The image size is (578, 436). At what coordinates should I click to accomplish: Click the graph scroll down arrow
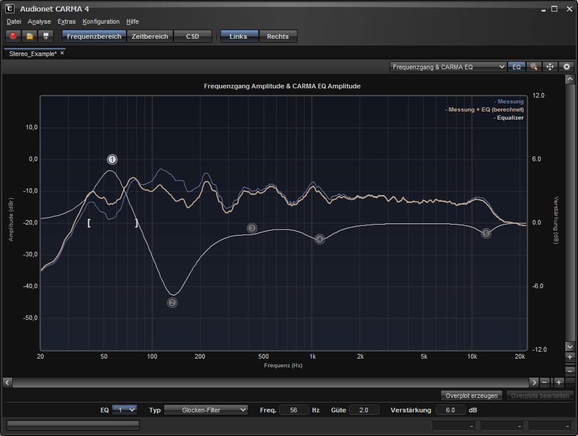[570, 346]
